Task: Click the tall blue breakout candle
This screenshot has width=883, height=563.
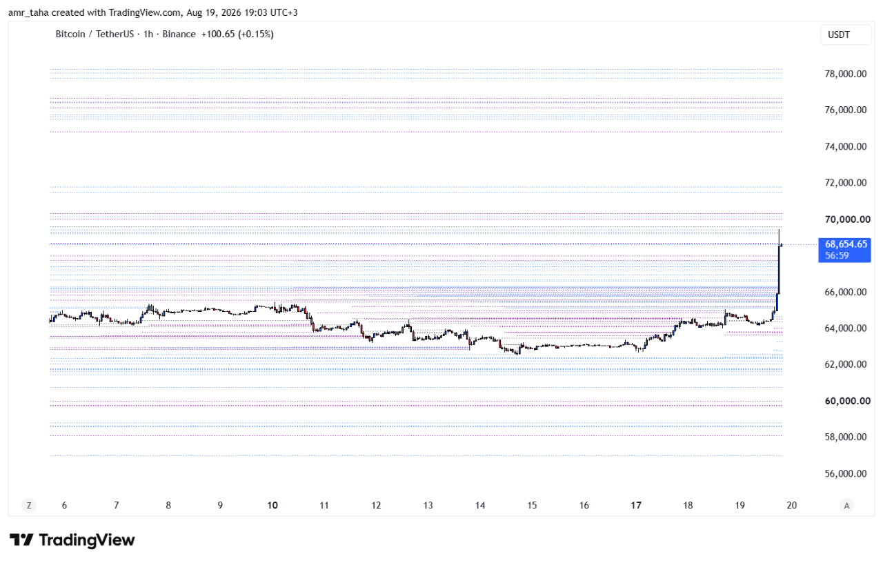Action: point(779,269)
